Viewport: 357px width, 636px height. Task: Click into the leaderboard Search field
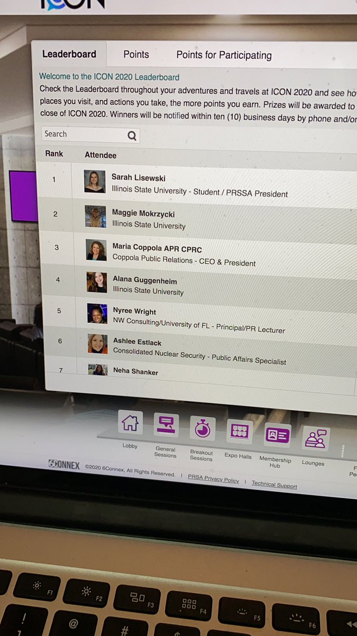pos(90,135)
